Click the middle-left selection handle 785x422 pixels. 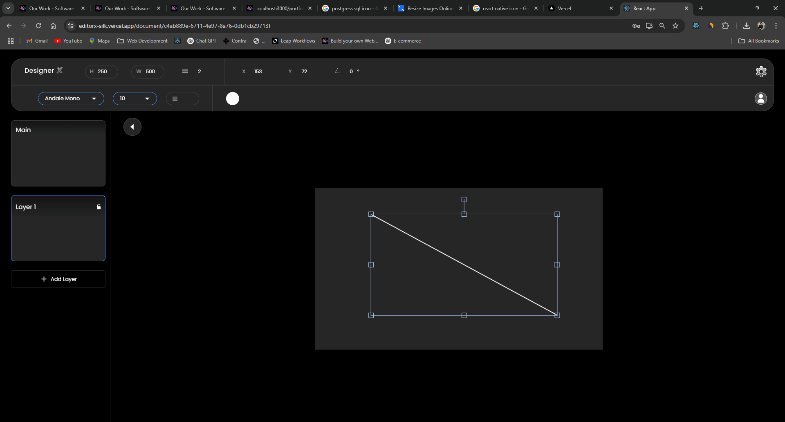[371, 265]
